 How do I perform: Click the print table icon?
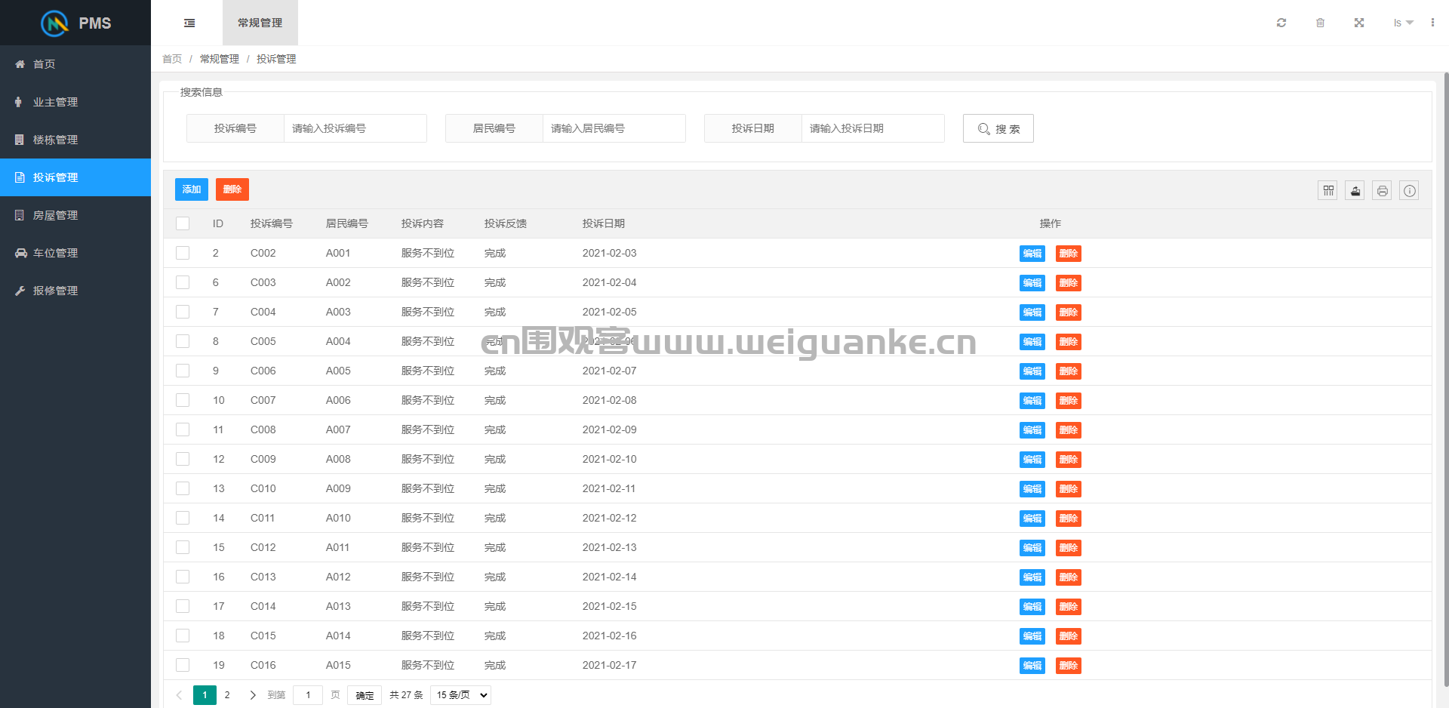tap(1382, 191)
